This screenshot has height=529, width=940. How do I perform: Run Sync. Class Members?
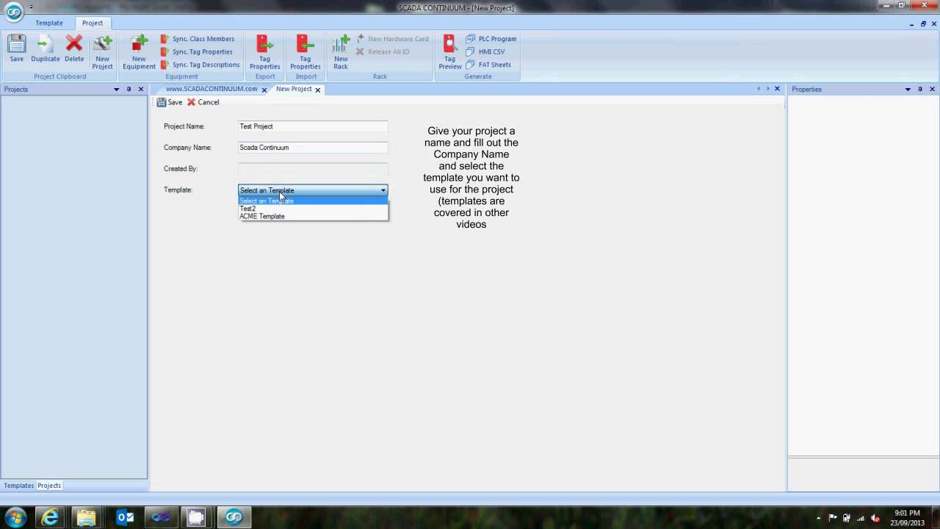click(x=198, y=39)
